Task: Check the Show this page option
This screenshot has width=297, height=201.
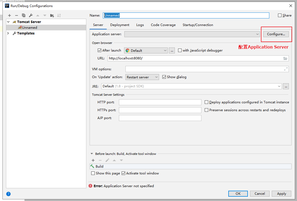Action: pos(93,173)
